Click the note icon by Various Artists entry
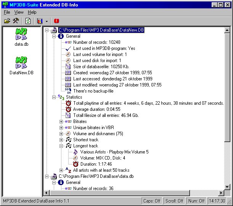 76,152
